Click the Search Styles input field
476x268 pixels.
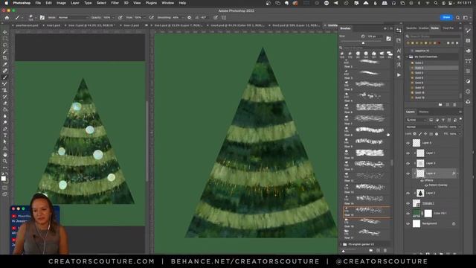tap(434, 36)
